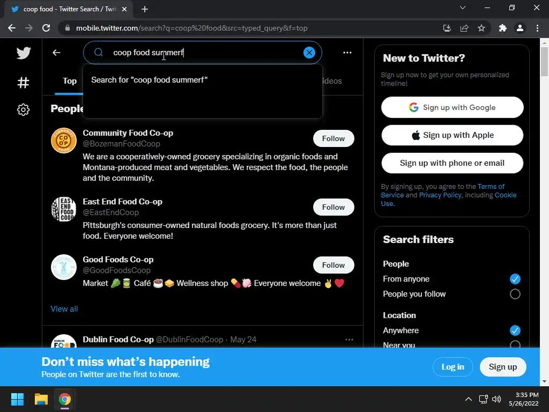
Task: Follow Good Foods Co-op
Action: (x=333, y=265)
